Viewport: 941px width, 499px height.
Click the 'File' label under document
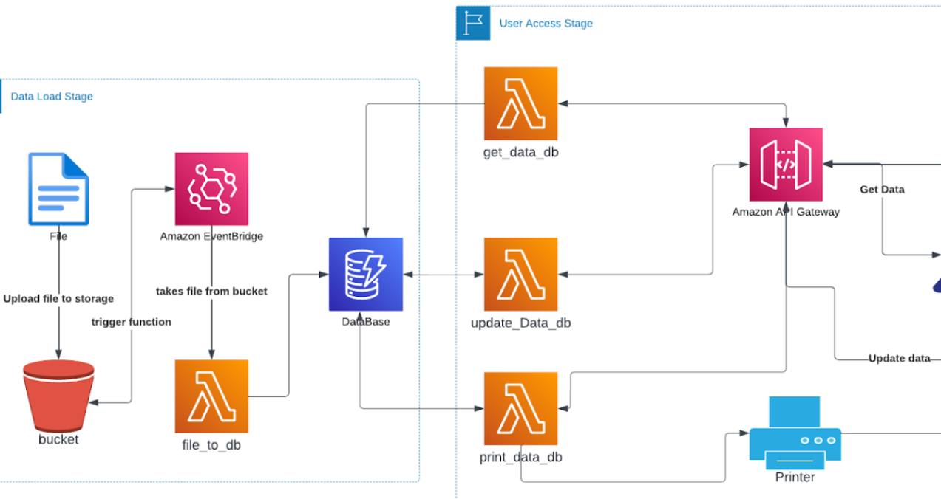tap(58, 236)
